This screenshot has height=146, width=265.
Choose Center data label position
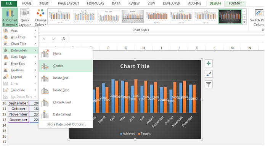pos(66,66)
